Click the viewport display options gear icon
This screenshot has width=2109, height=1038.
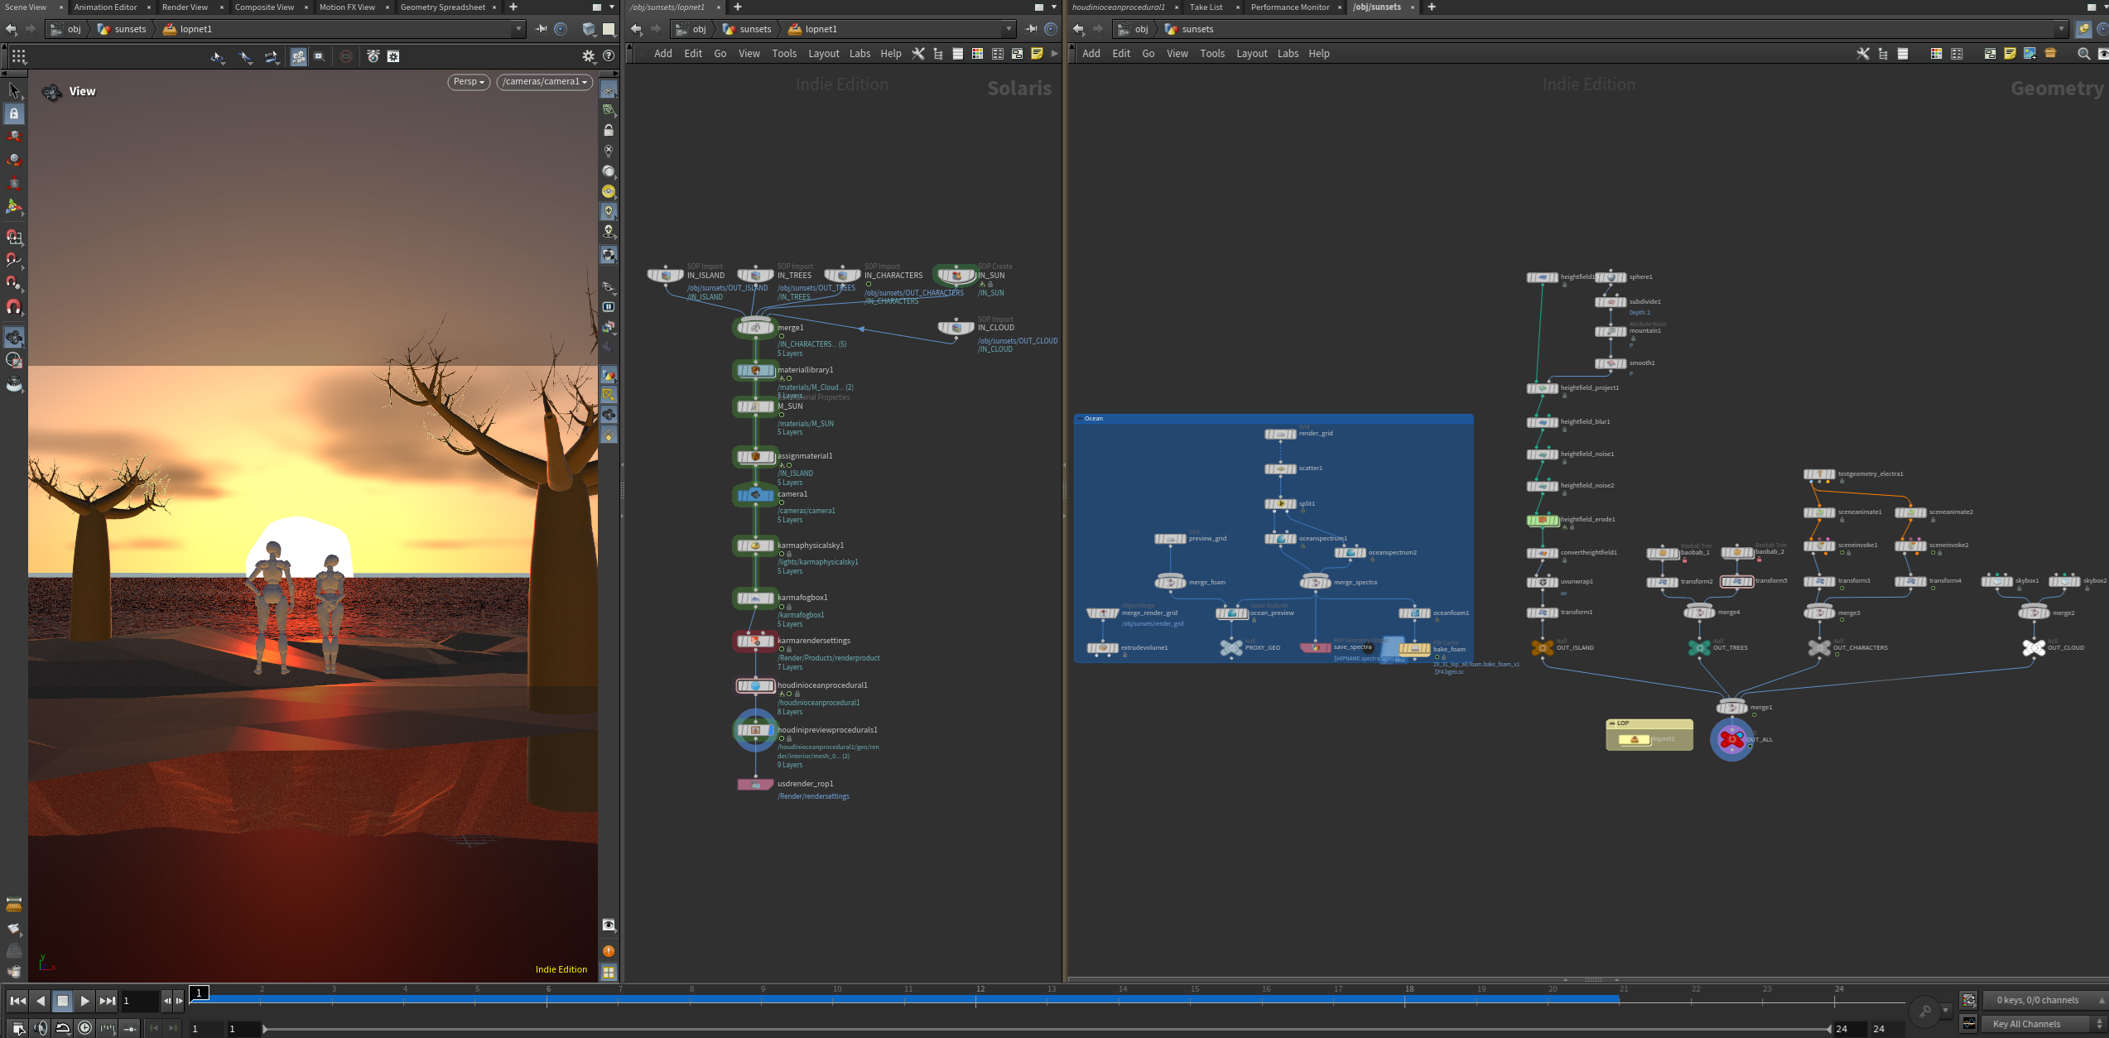[x=589, y=56]
